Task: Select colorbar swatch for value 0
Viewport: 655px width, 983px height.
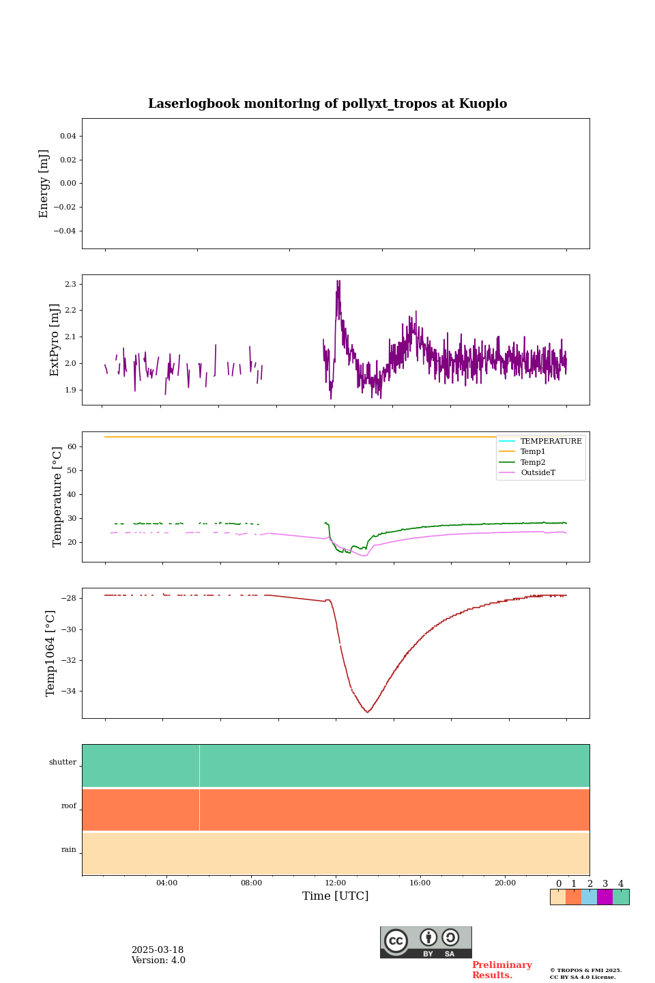Action: [558, 897]
